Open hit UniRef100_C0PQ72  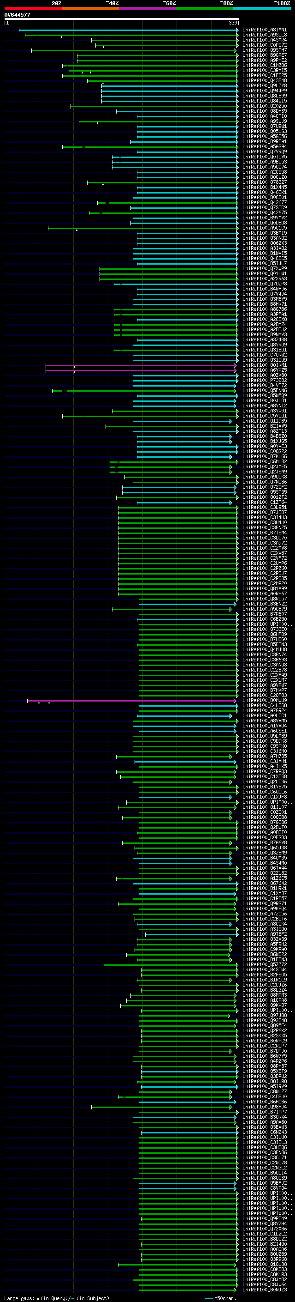[265, 45]
